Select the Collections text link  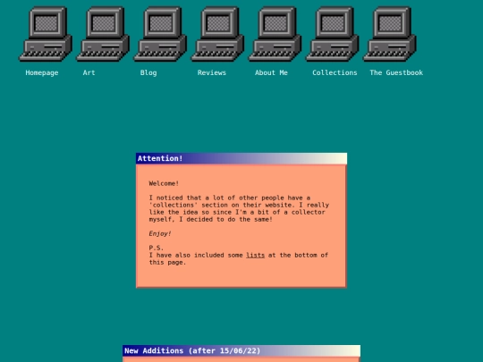335,72
